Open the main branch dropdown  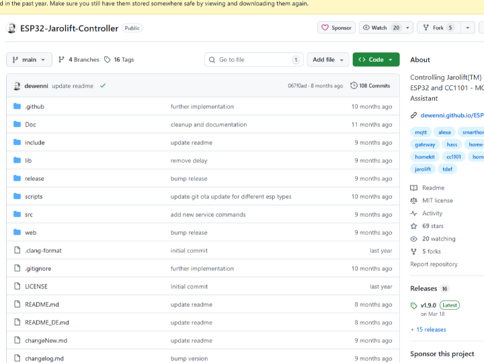[x=29, y=60]
